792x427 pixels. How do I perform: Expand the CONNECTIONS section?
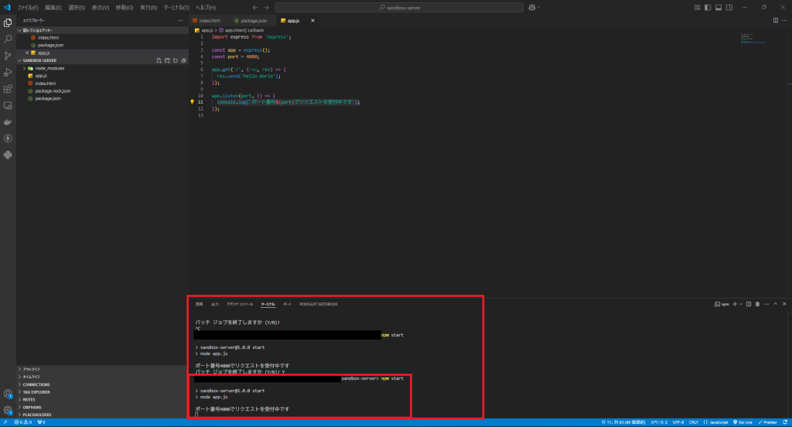point(36,384)
